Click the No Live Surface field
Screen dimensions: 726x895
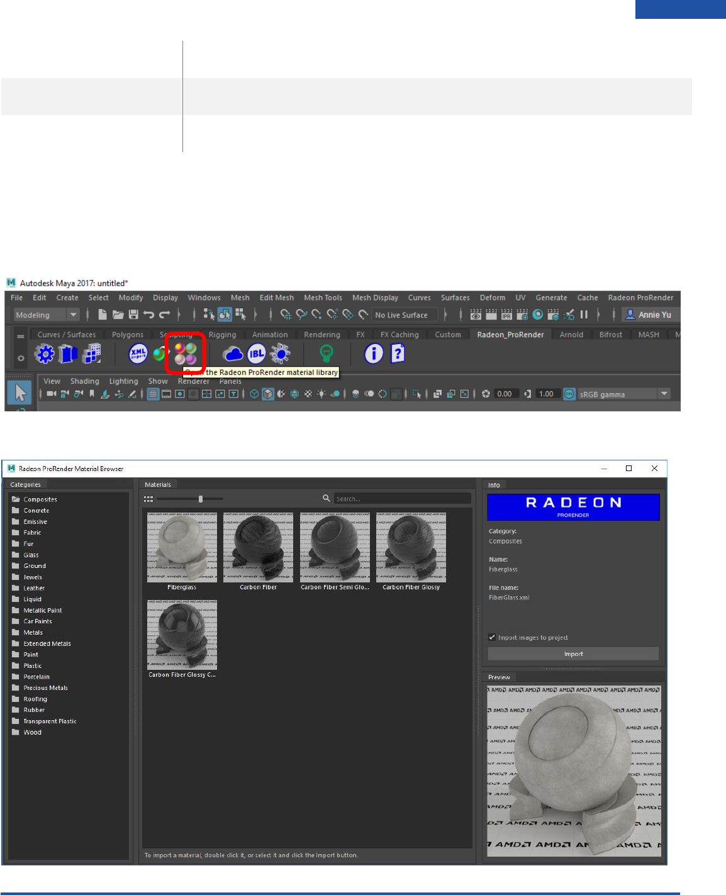click(406, 315)
